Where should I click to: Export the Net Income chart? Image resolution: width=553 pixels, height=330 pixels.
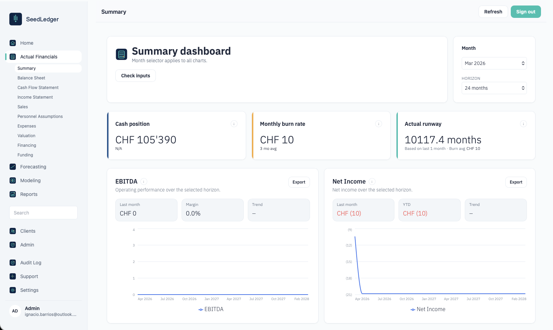coord(516,182)
